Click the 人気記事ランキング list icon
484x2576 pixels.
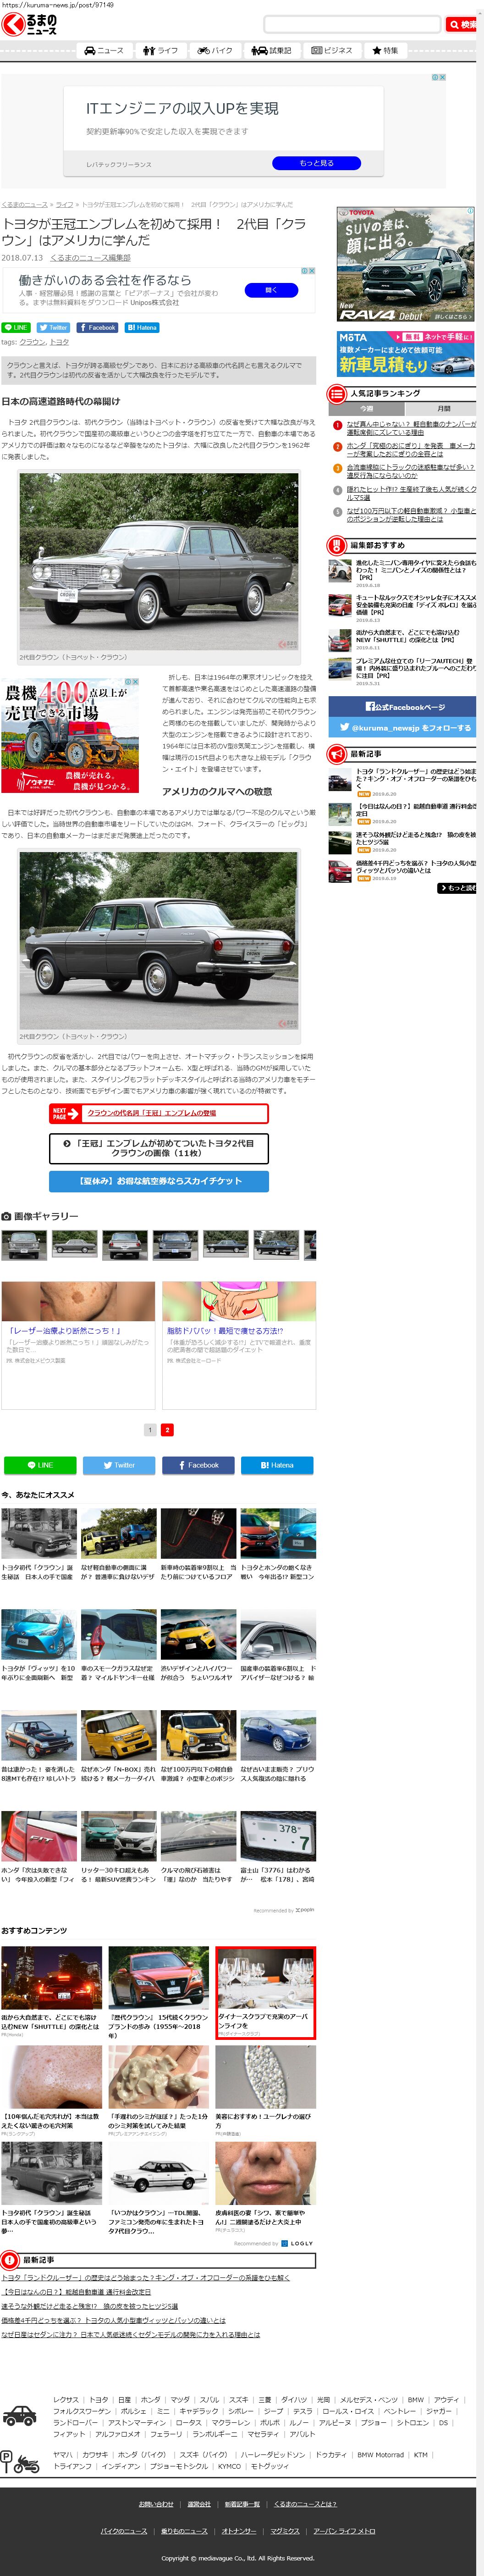coord(336,394)
